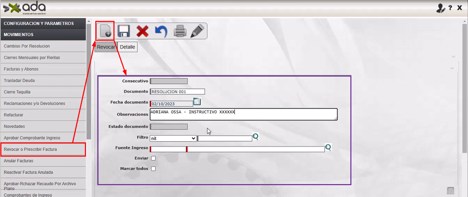Screen dimensions: 468x197
Task: Open the calendar picker next to Fecha documento
Action: [x=197, y=102]
